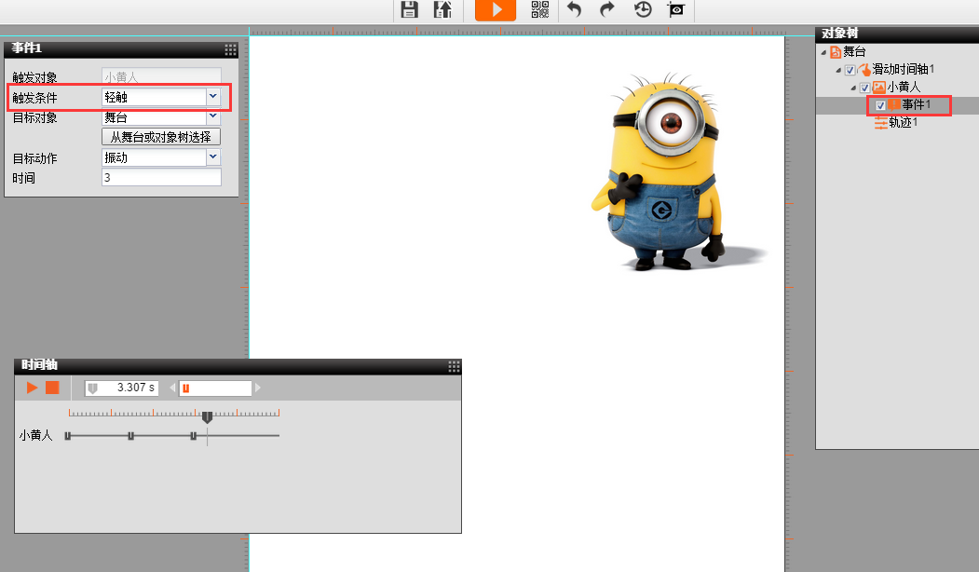Open the 目标动作 dropdown

[x=213, y=157]
